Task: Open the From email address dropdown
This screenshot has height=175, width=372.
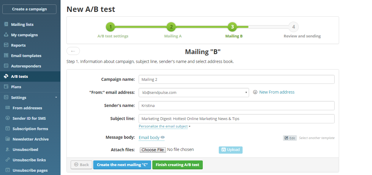Action: (194, 92)
